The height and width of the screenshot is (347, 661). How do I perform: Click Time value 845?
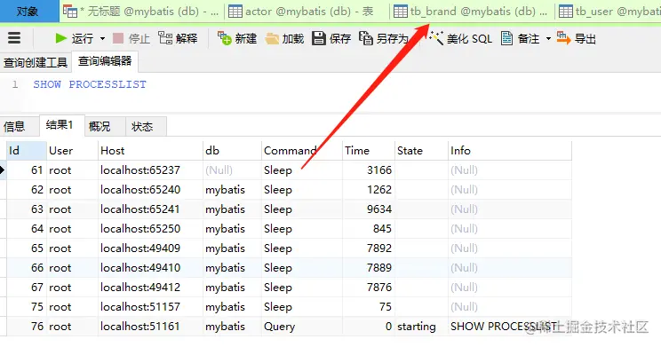[x=369, y=229]
